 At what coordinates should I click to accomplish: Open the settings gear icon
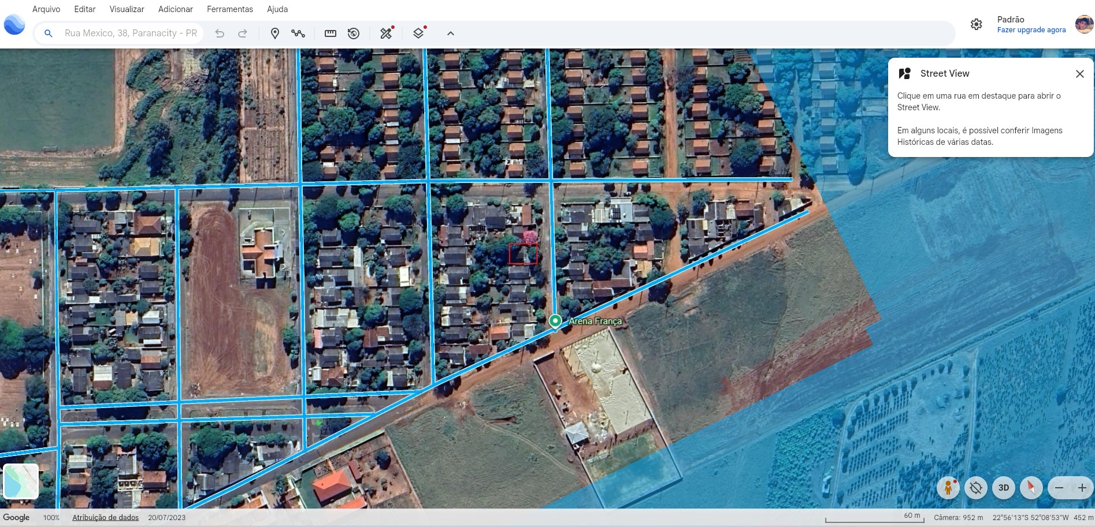tap(976, 24)
